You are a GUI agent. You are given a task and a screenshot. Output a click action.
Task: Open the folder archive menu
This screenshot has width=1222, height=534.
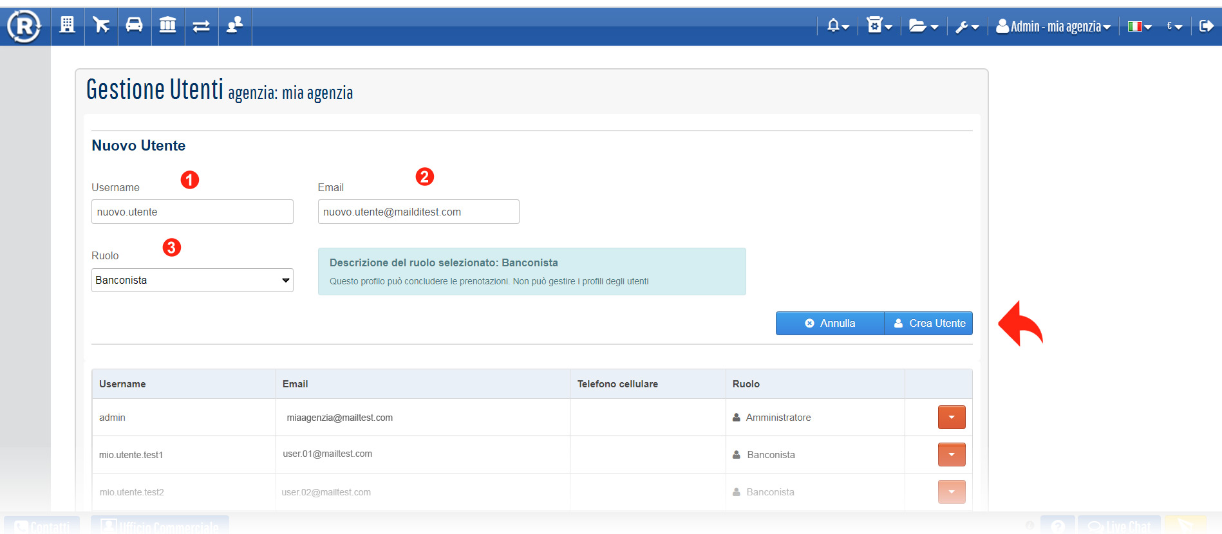[923, 26]
